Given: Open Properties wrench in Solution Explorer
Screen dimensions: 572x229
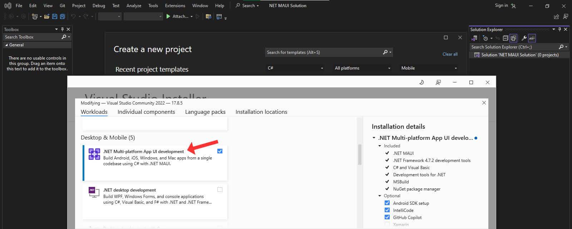Looking at the screenshot, I should point(524,38).
